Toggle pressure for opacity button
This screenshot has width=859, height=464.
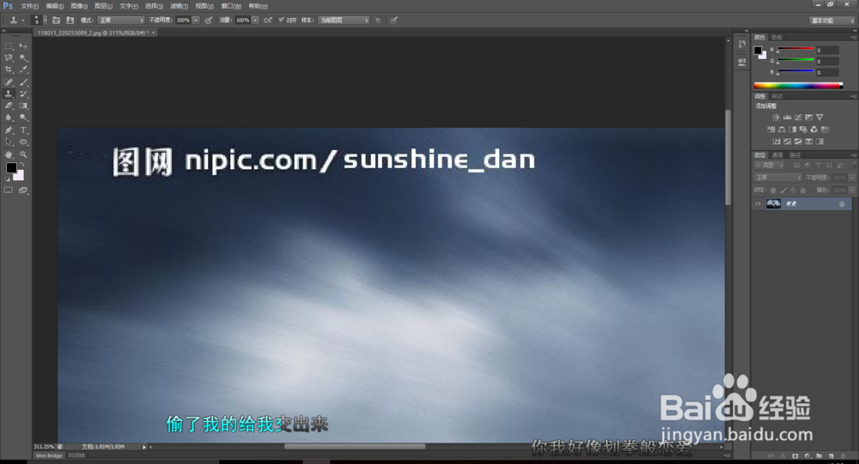(209, 21)
